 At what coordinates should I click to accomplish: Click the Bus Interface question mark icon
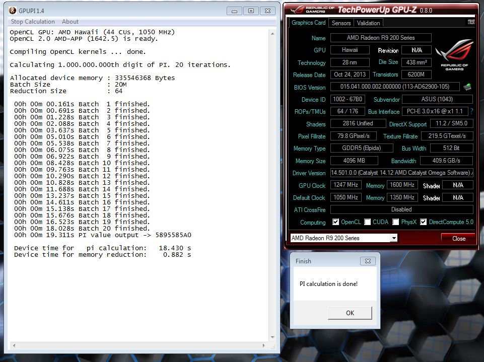(x=471, y=111)
